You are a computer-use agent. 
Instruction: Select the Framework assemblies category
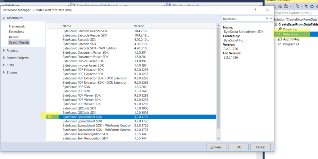point(17,26)
